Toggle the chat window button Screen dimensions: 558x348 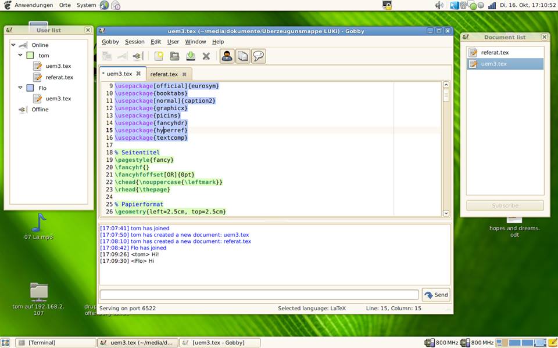[x=259, y=56]
